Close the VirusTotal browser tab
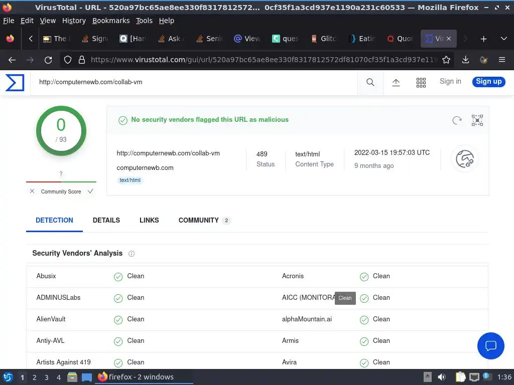This screenshot has height=385, width=514. pyautogui.click(x=449, y=39)
